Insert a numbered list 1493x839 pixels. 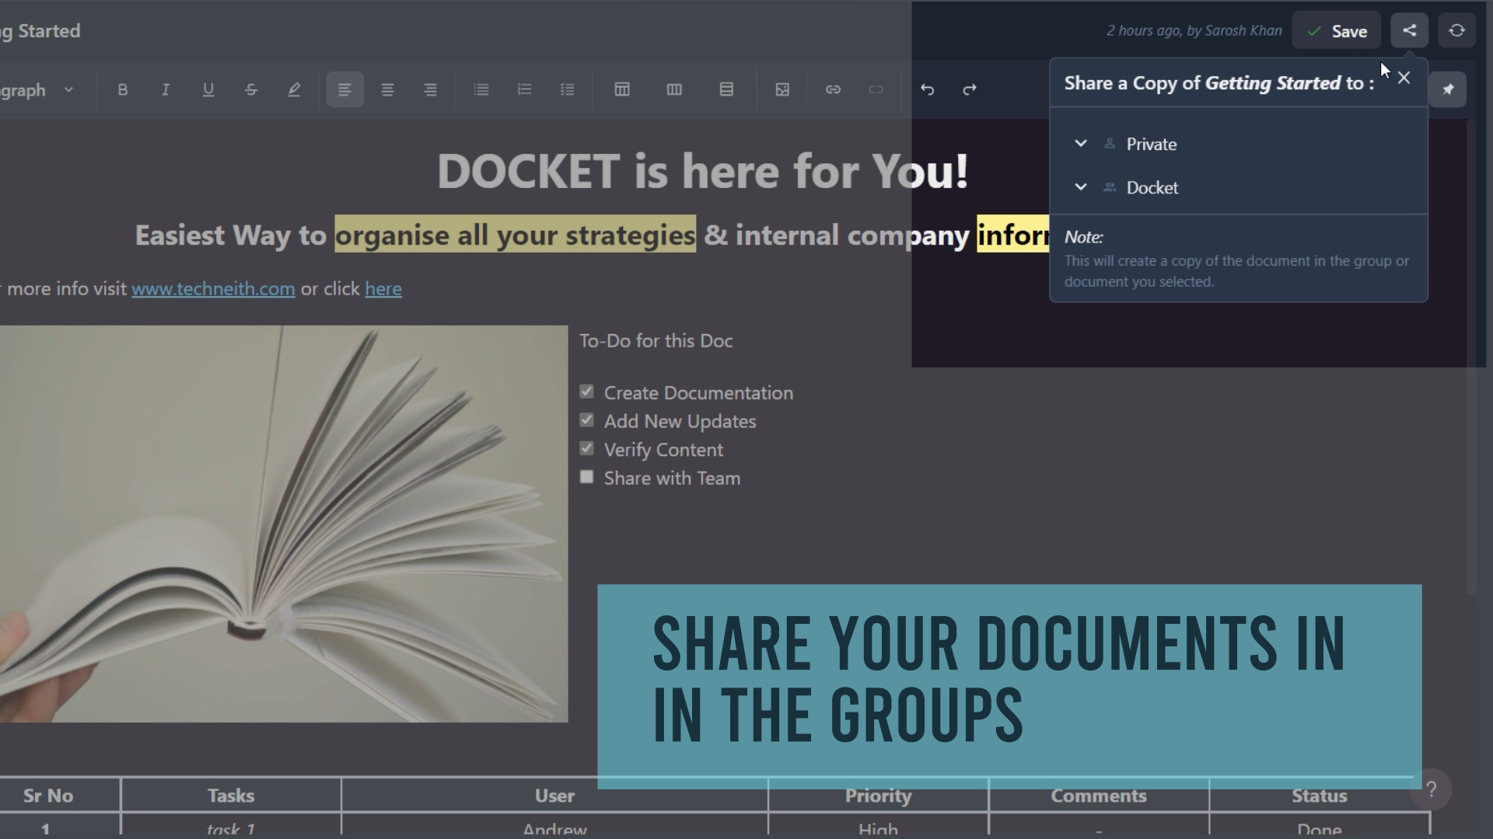click(524, 89)
